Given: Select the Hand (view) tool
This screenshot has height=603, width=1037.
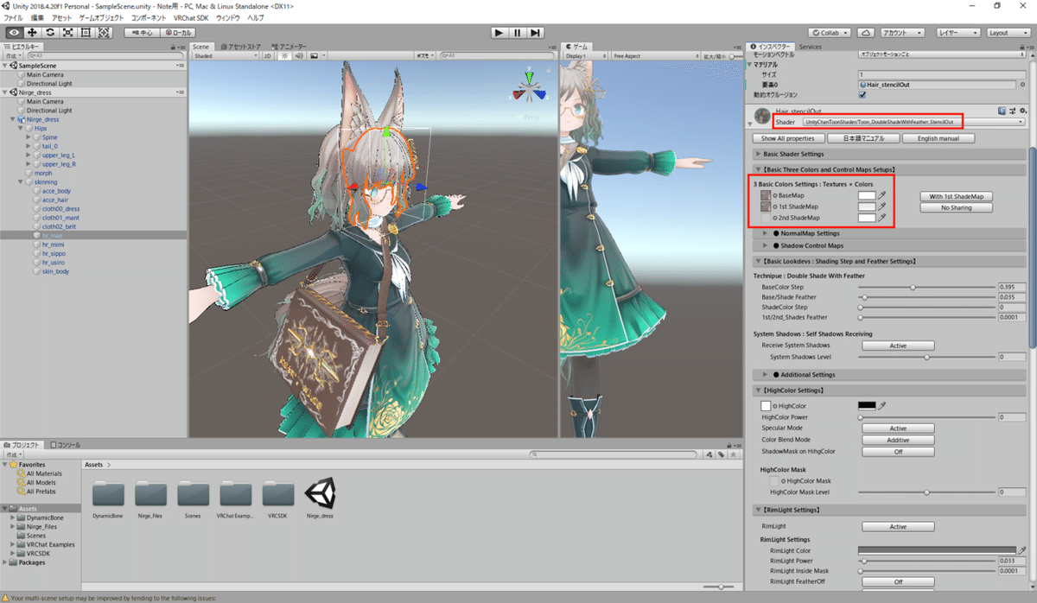Looking at the screenshot, I should pyautogui.click(x=14, y=32).
